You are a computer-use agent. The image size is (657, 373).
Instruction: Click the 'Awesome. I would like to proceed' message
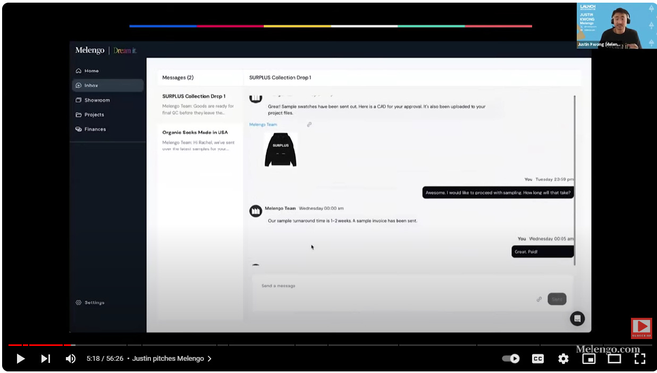pyautogui.click(x=498, y=193)
